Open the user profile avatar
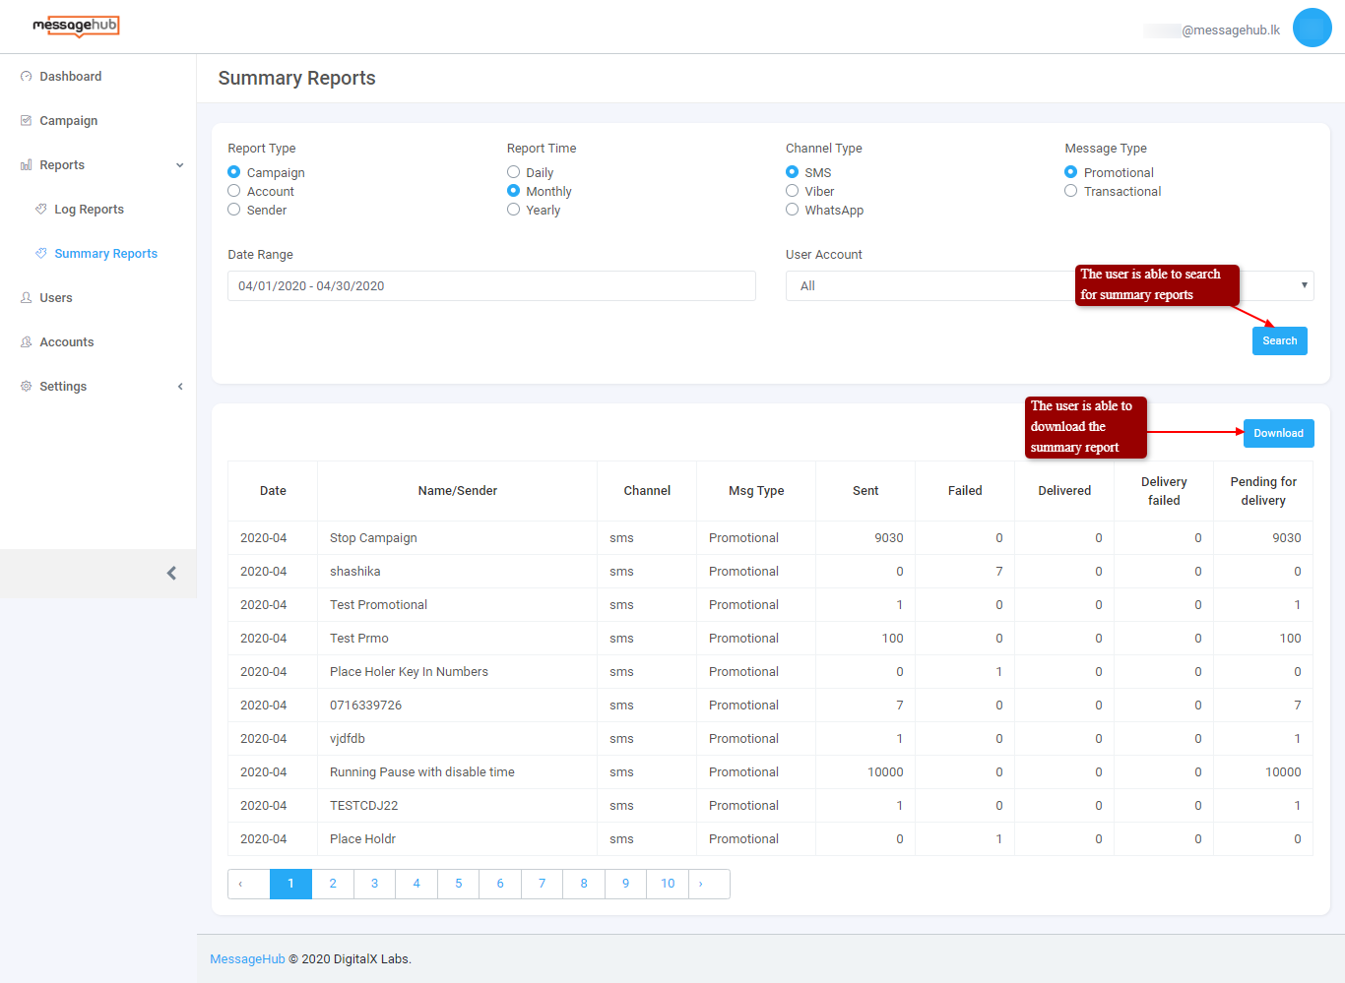This screenshot has width=1345, height=983. coord(1312,28)
